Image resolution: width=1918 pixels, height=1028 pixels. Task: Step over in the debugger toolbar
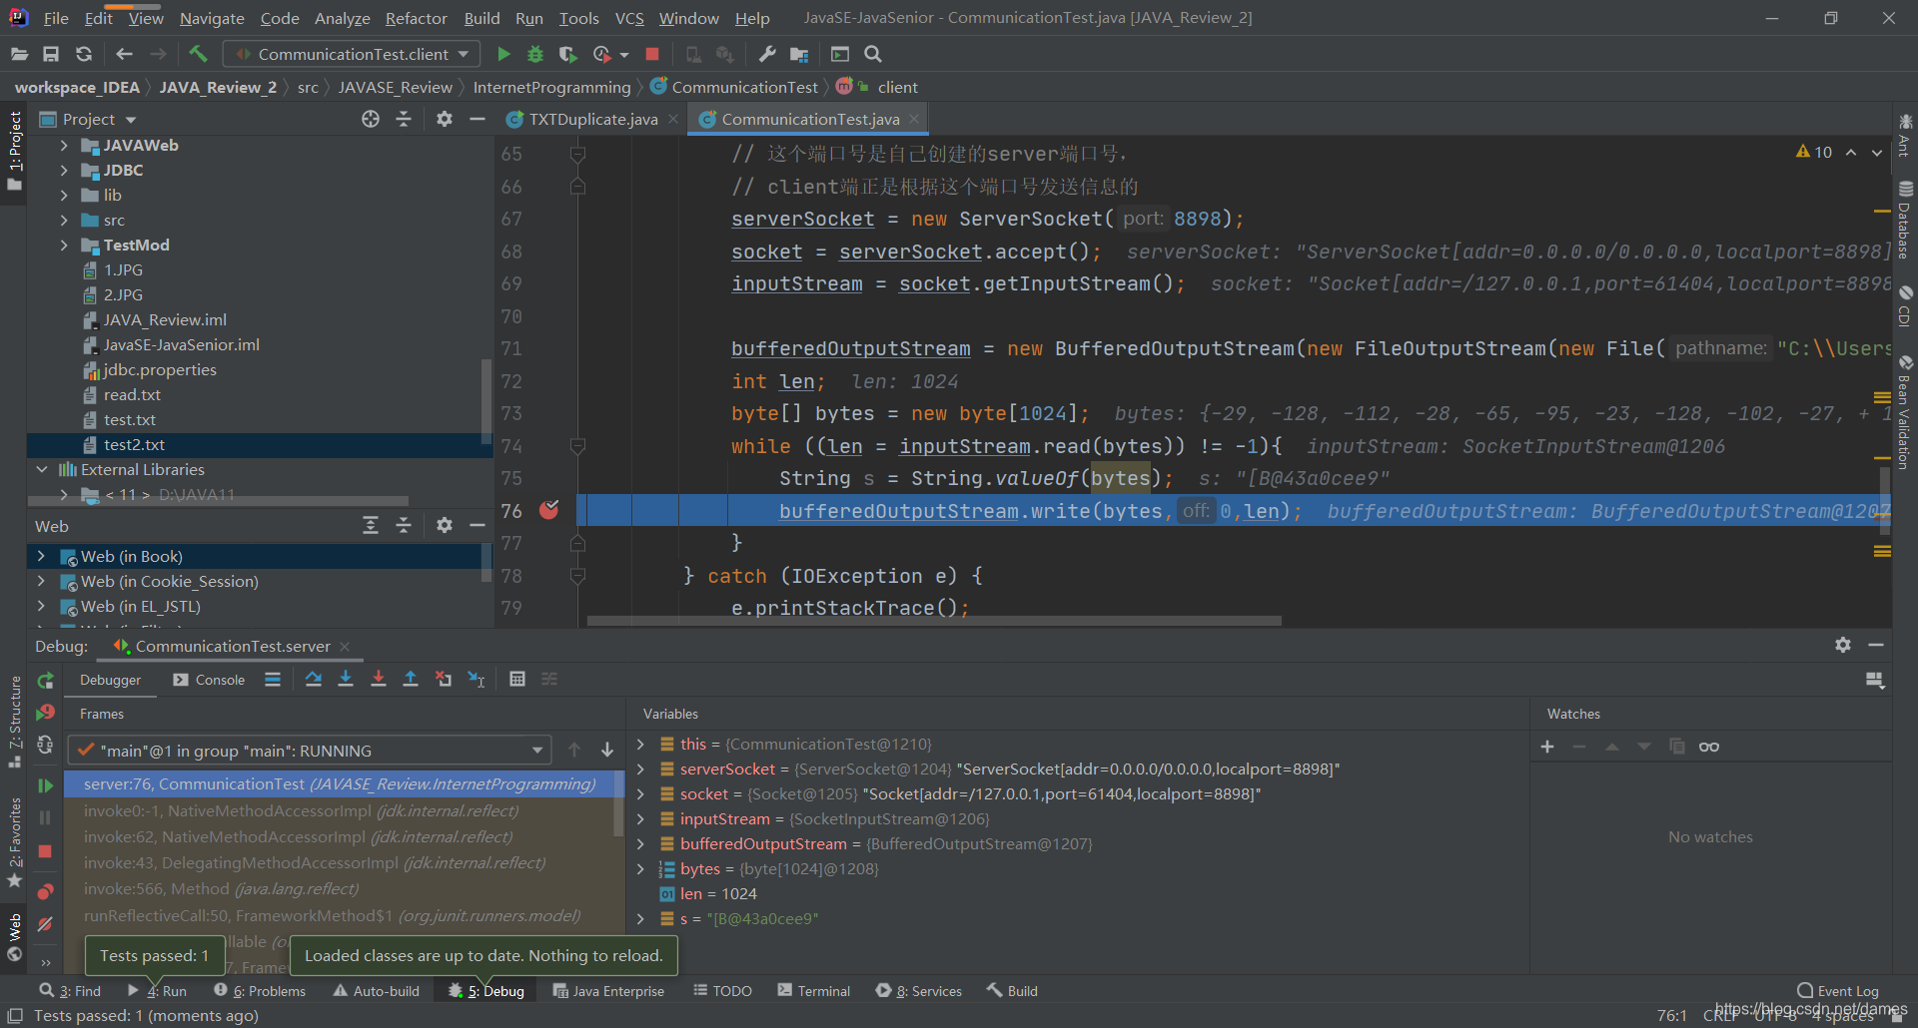click(313, 679)
